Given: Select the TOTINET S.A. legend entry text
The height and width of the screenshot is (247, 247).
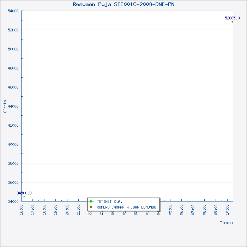Looking at the screenshot, I should (x=109, y=201).
